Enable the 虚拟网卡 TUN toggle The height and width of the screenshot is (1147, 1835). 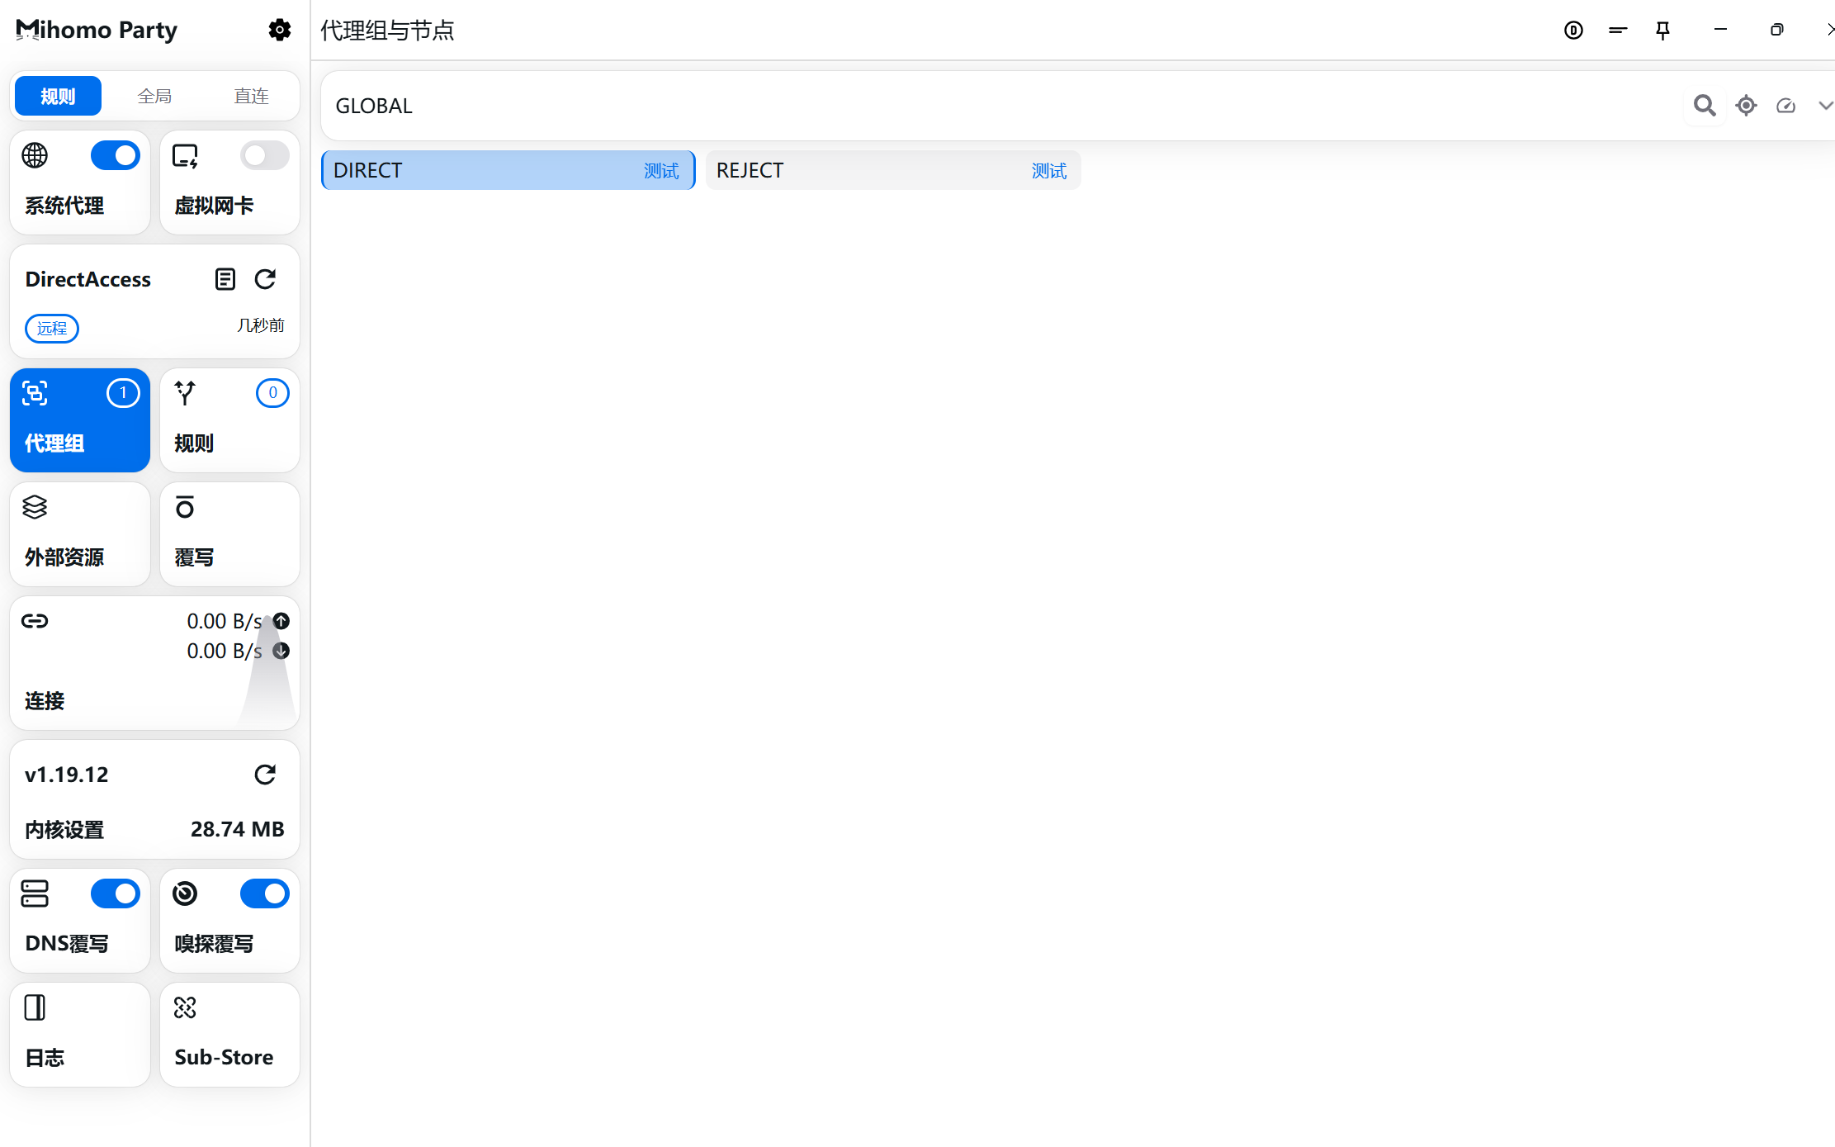pos(264,155)
